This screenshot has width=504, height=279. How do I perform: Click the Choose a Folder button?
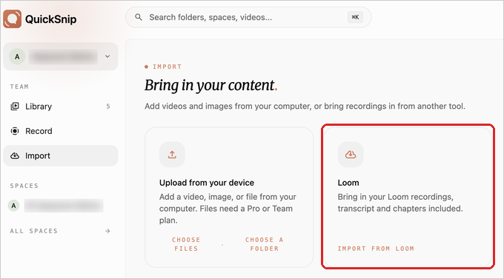point(264,244)
